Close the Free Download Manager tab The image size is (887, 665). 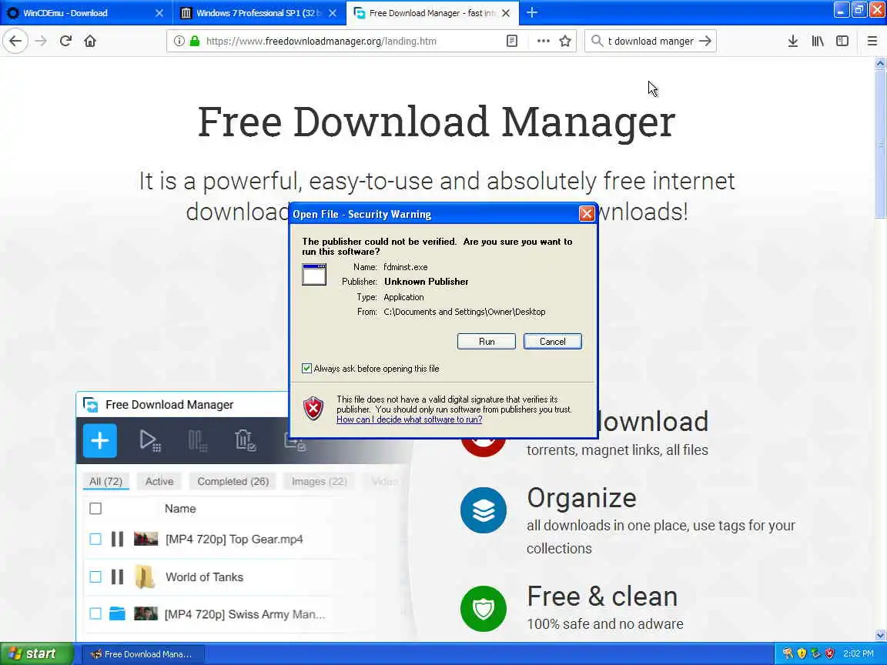(507, 12)
